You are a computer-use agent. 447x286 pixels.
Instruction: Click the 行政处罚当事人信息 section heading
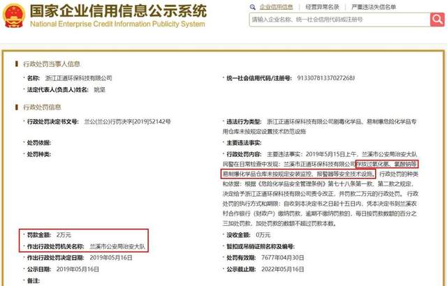click(x=51, y=64)
